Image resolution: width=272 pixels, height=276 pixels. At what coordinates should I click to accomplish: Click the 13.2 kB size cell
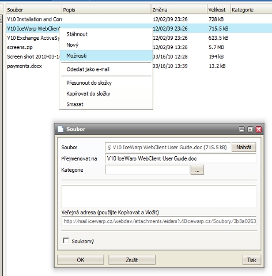point(217,66)
